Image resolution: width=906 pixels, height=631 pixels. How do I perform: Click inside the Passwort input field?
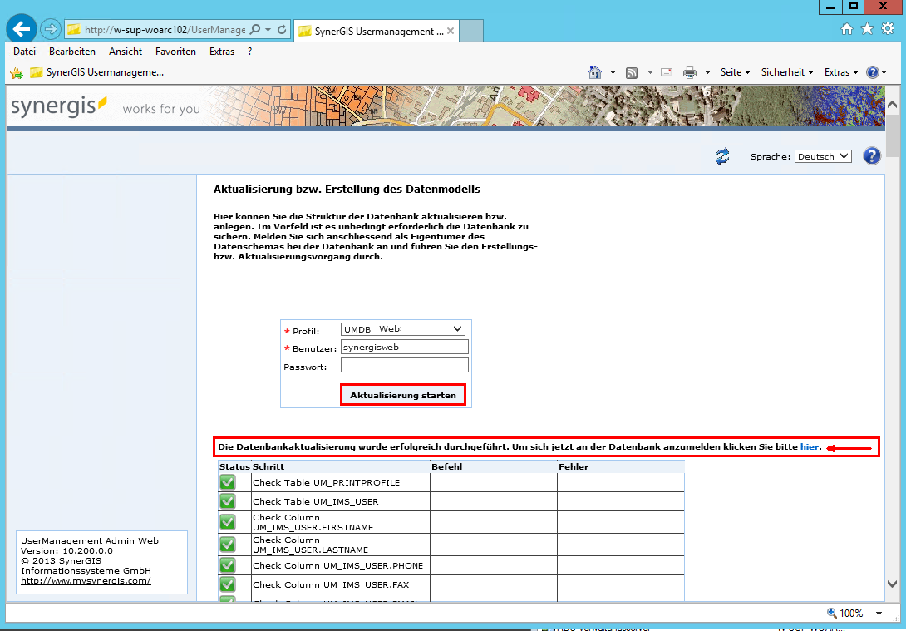(x=404, y=364)
